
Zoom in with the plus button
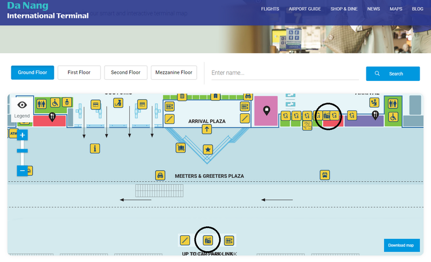(22, 135)
